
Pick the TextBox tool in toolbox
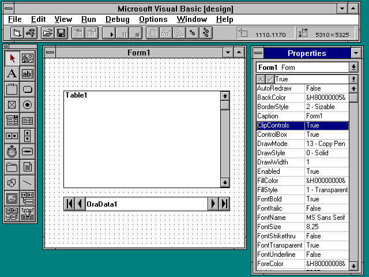point(27,74)
